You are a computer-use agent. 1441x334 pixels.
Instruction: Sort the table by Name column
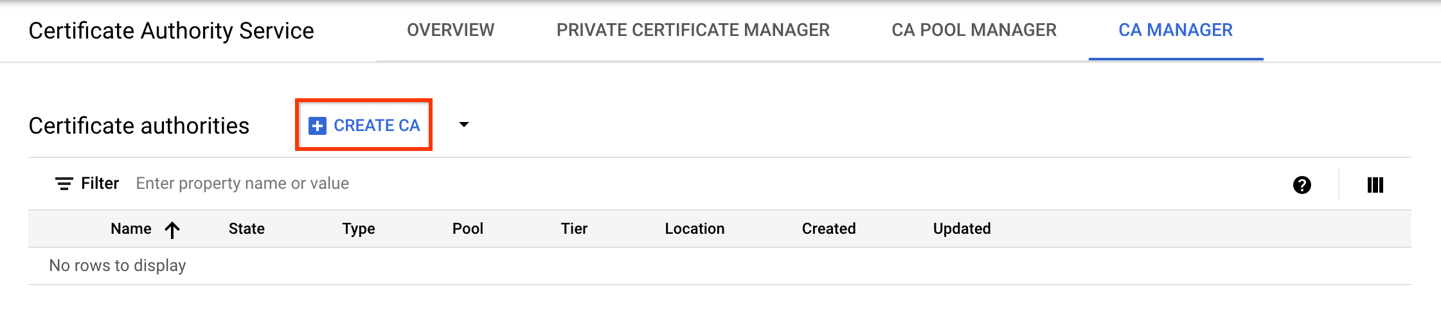point(131,229)
